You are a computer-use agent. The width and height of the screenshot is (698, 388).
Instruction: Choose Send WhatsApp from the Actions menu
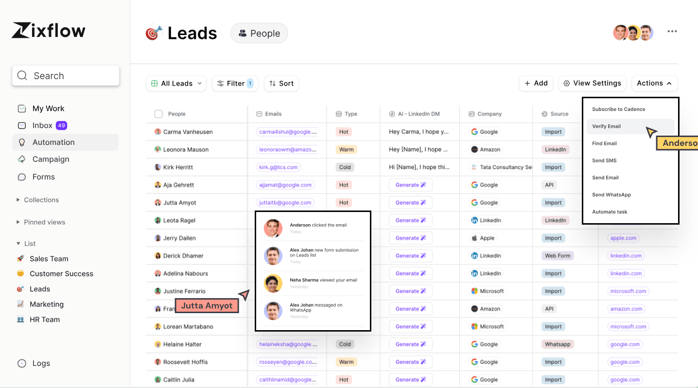click(x=611, y=194)
